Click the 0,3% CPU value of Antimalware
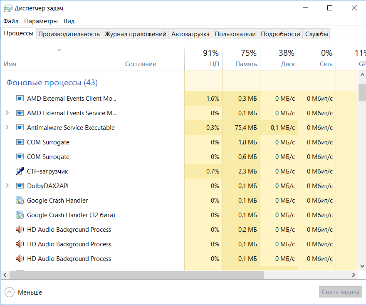The image size is (366, 305). (203, 127)
